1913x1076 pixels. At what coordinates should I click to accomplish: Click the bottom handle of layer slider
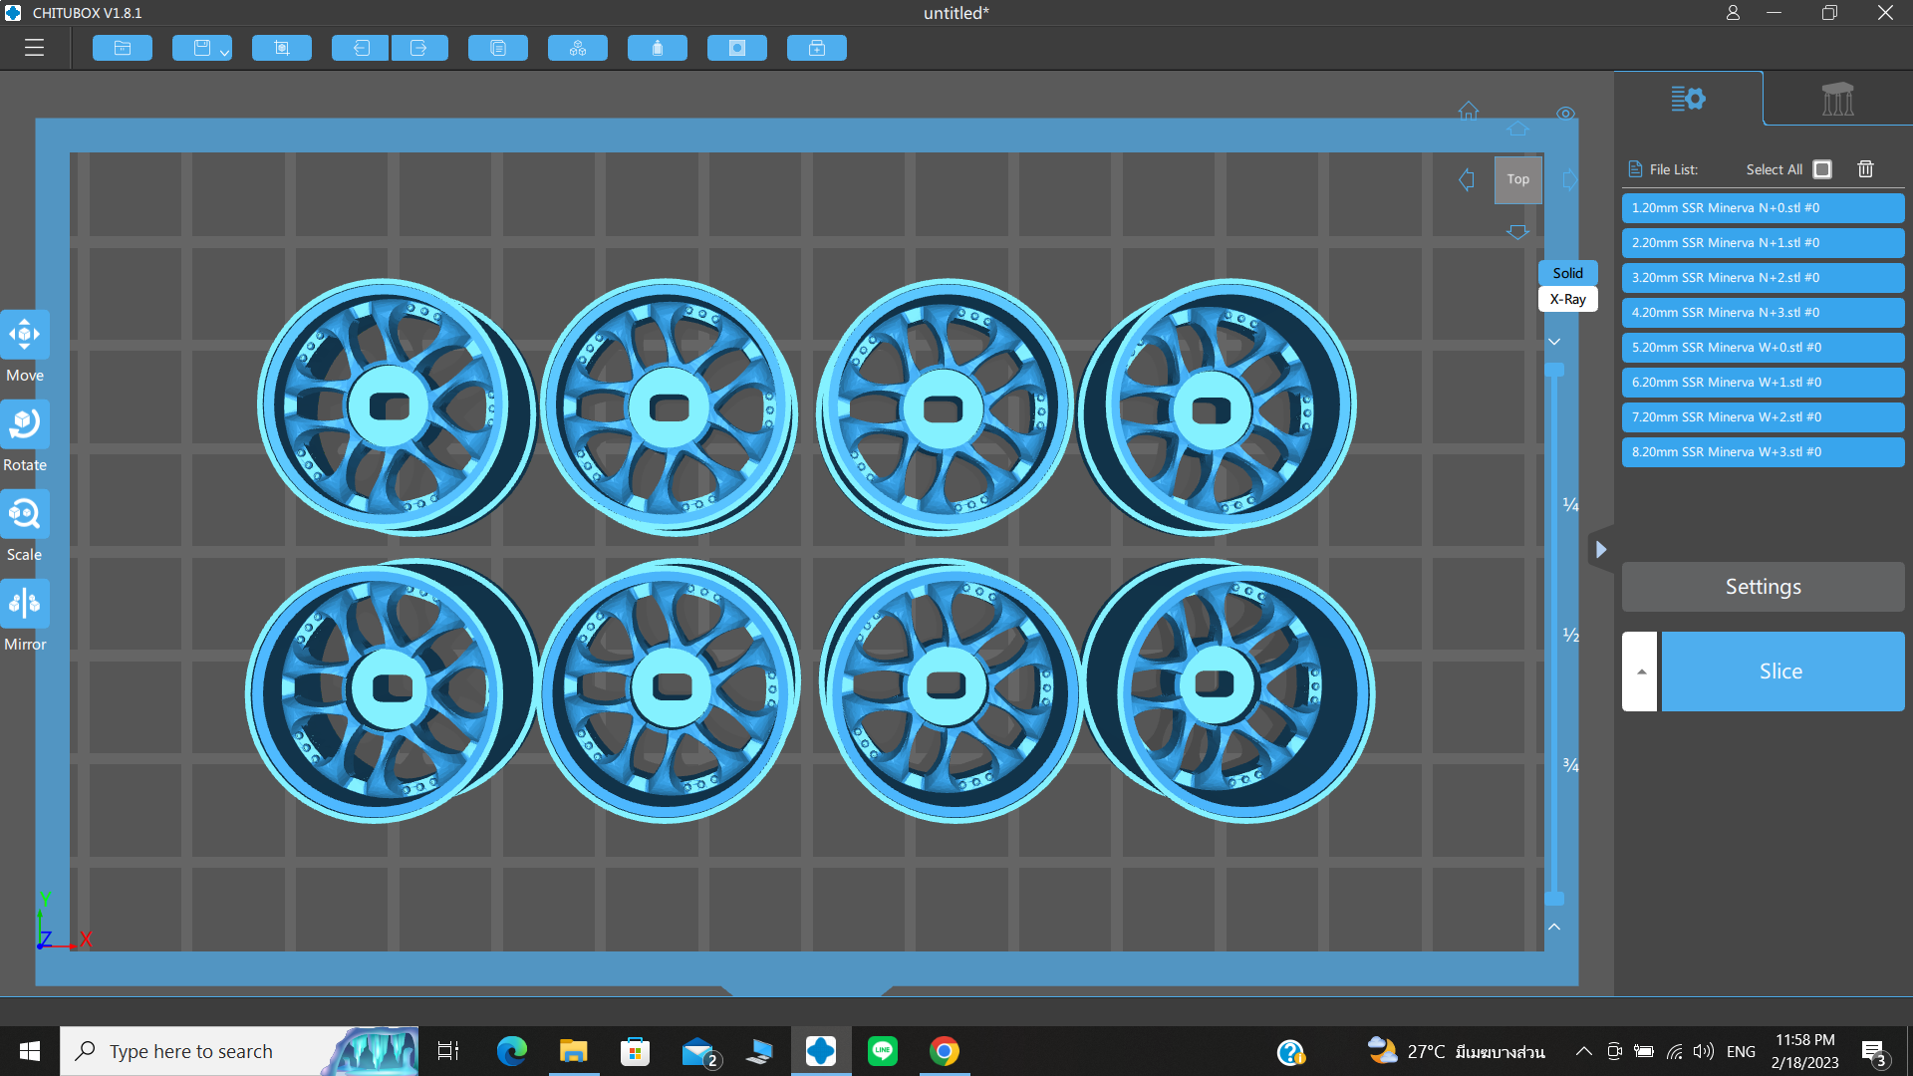coord(1554,899)
